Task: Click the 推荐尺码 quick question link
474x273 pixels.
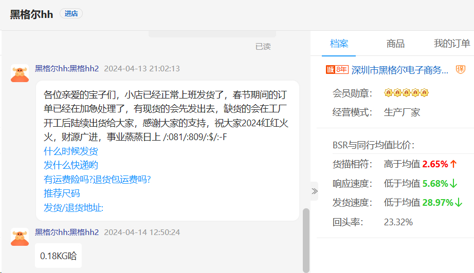Action: 62,193
